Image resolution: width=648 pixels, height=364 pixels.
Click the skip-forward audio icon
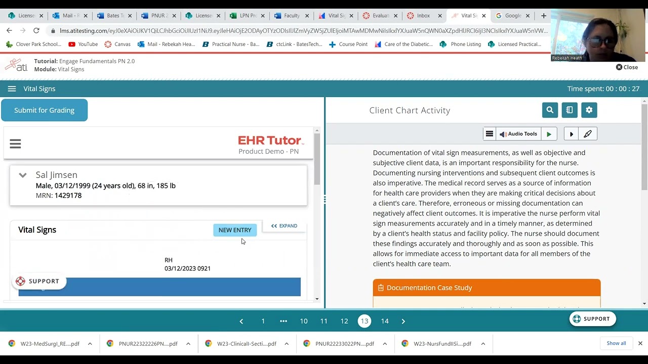coord(571,134)
